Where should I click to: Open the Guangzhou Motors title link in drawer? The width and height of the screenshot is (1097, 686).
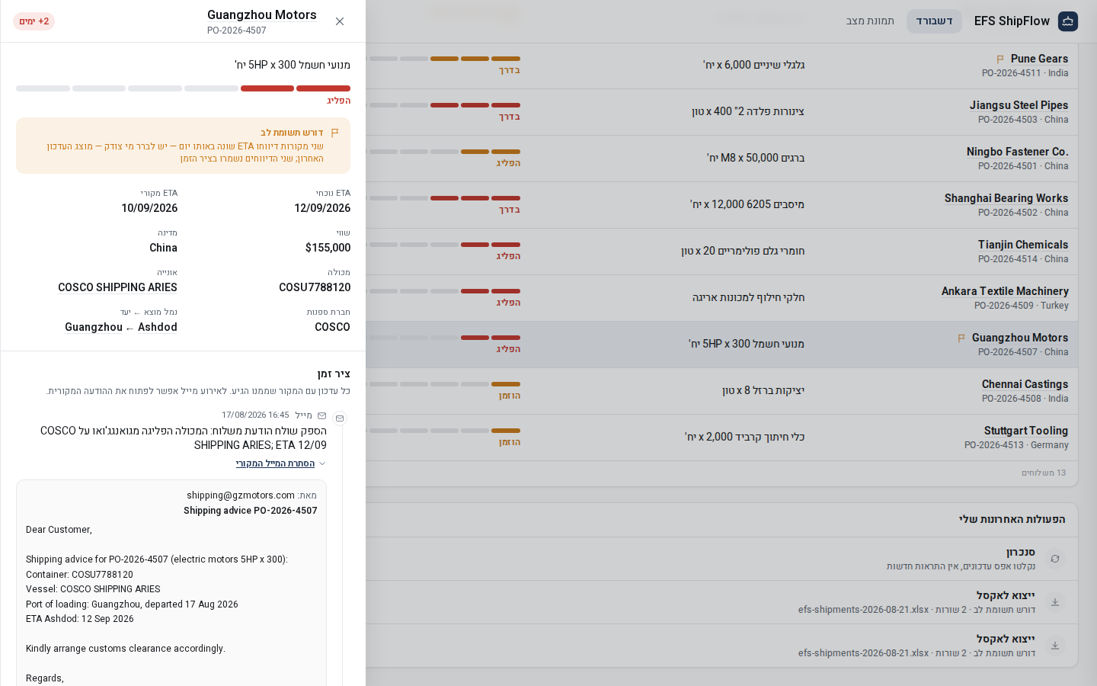pyautogui.click(x=262, y=15)
